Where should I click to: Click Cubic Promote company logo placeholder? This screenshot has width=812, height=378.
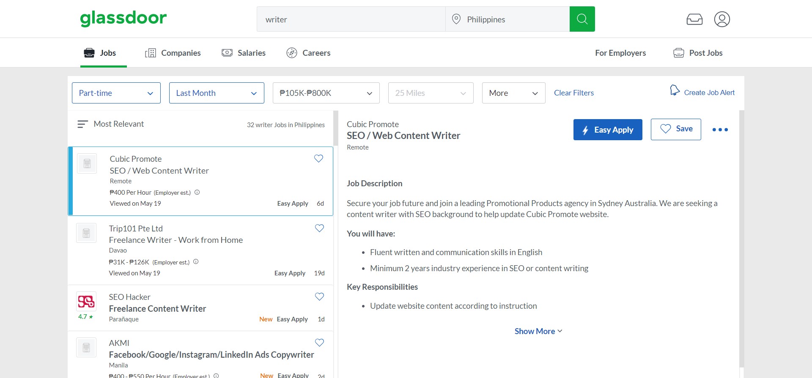click(x=87, y=163)
